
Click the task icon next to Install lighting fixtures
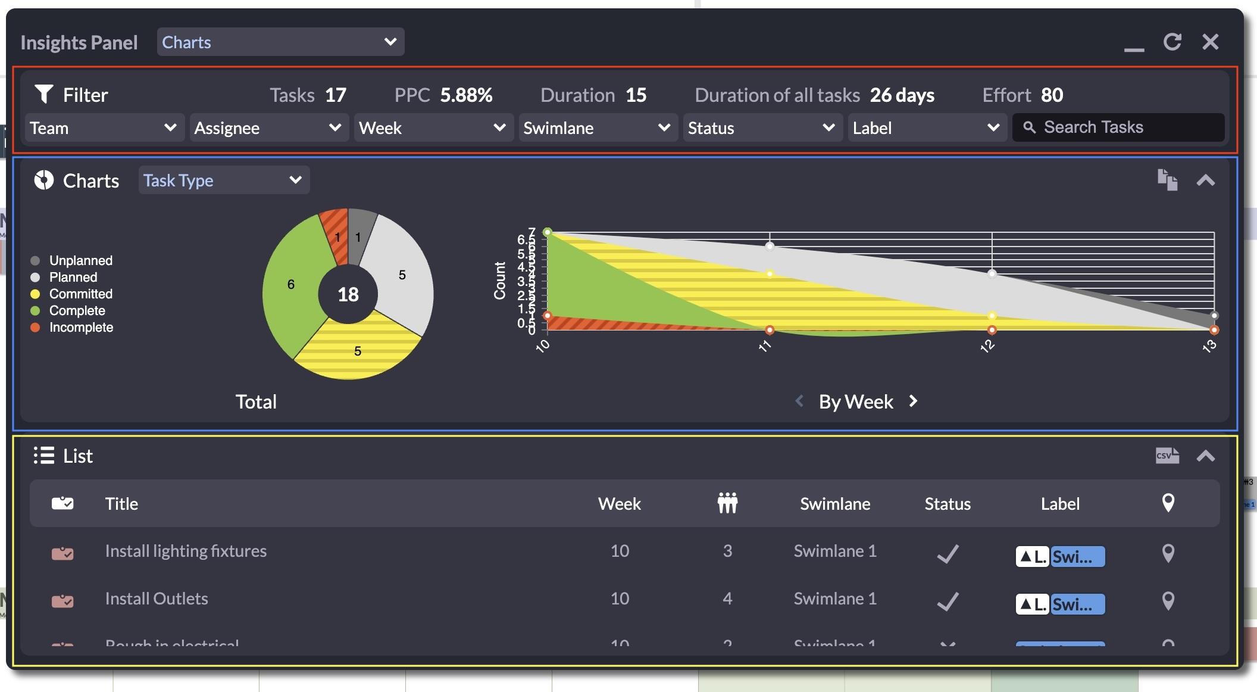64,554
